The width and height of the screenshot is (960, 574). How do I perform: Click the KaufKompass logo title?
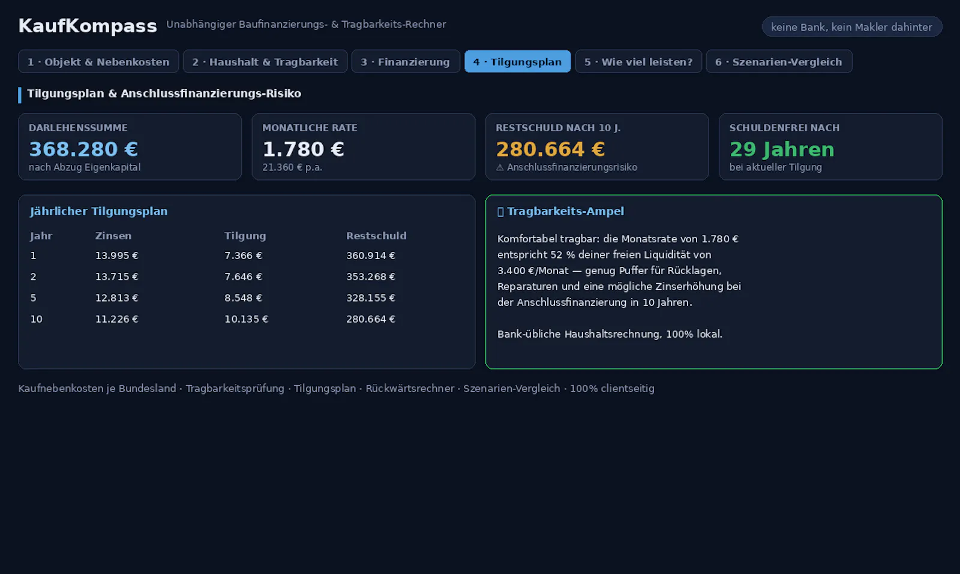pyautogui.click(x=88, y=26)
